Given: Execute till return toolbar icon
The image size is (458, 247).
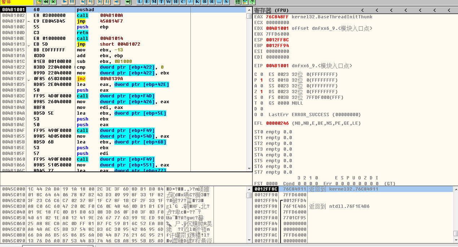Looking at the screenshot, I should [116, 2].
